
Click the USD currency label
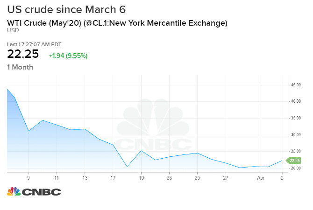(13, 30)
